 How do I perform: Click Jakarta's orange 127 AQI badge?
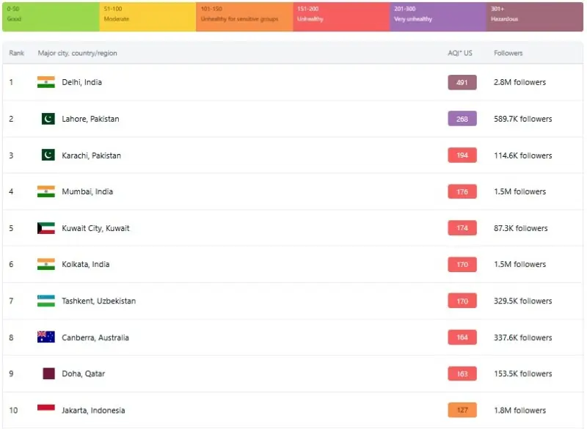click(x=462, y=410)
